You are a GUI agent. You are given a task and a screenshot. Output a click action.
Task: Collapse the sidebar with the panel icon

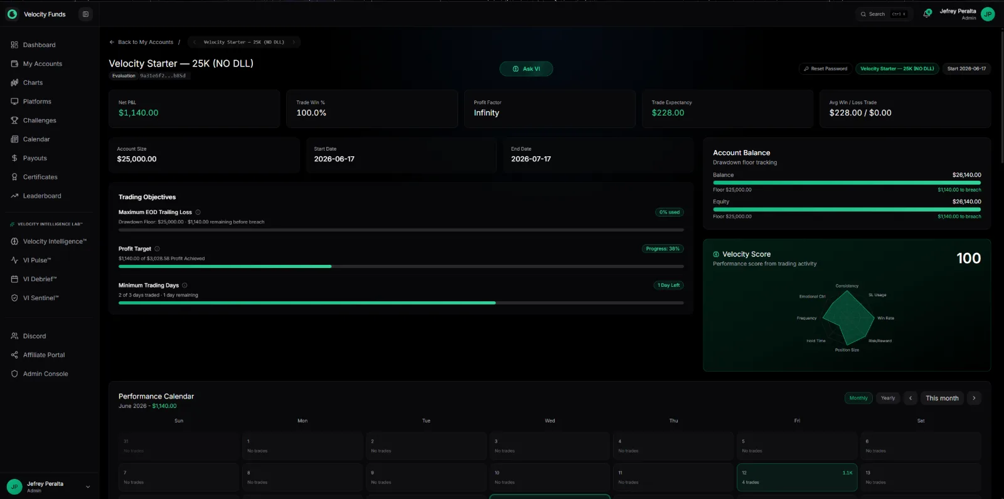(85, 14)
